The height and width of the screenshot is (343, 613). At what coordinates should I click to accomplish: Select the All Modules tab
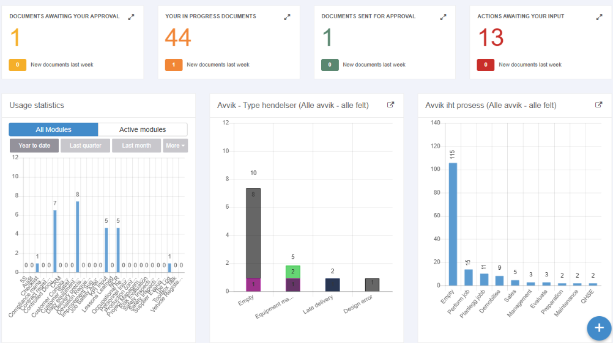point(54,129)
